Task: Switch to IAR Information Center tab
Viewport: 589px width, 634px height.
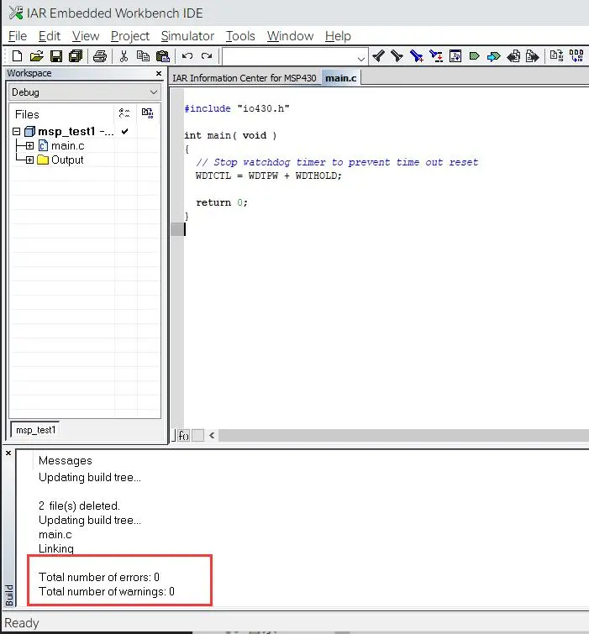Action: click(x=245, y=78)
